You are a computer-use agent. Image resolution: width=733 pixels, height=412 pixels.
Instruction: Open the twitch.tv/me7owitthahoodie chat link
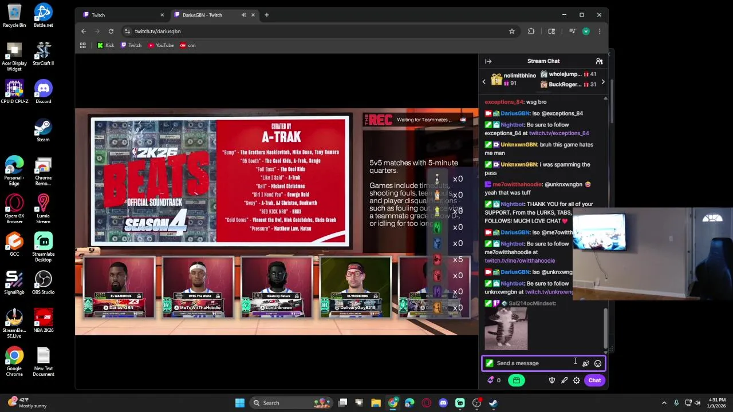(520, 260)
